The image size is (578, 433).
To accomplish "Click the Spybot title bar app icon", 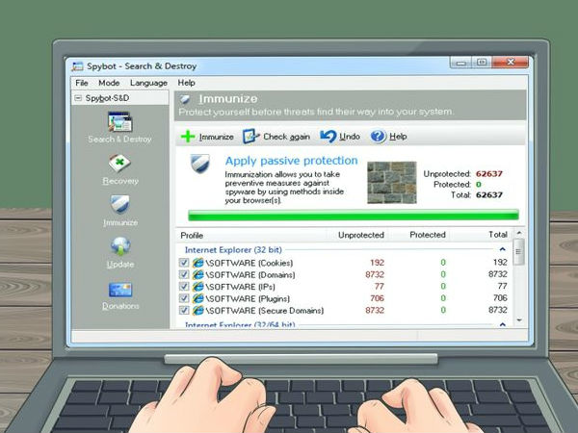I will [x=77, y=66].
